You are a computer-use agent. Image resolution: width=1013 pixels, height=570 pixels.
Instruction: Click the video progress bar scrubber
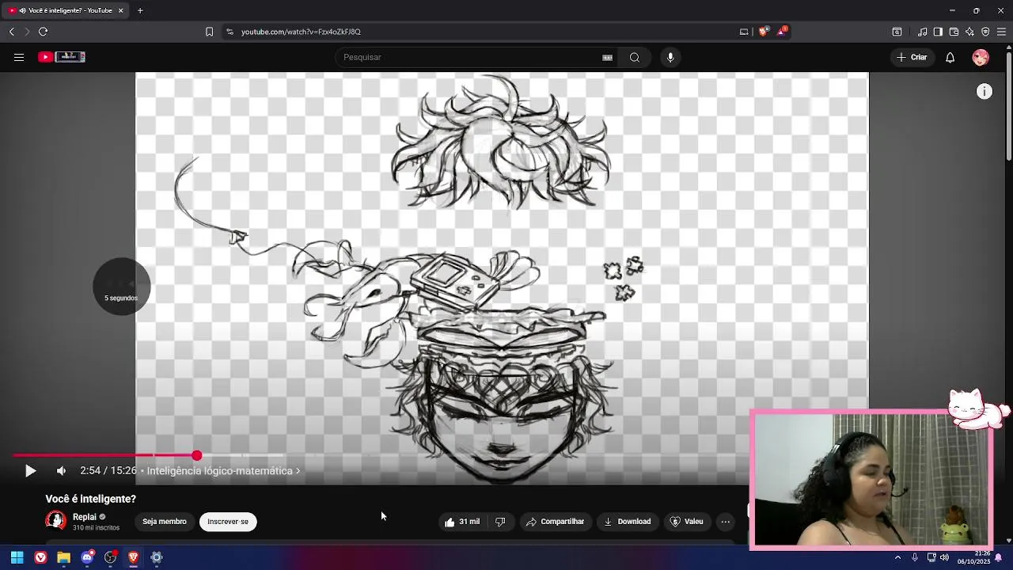[196, 455]
